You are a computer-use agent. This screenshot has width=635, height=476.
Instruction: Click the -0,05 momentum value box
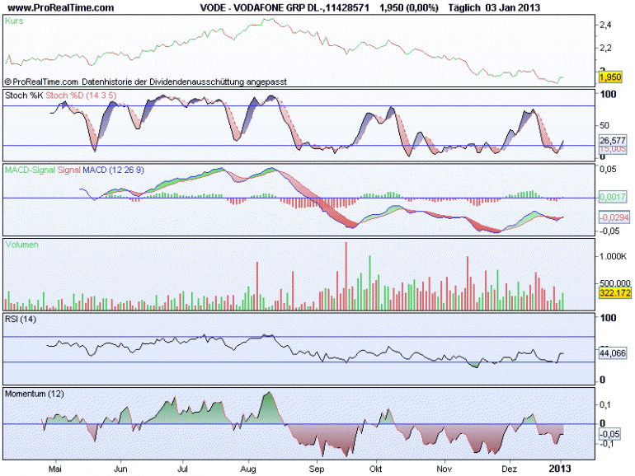(x=609, y=434)
